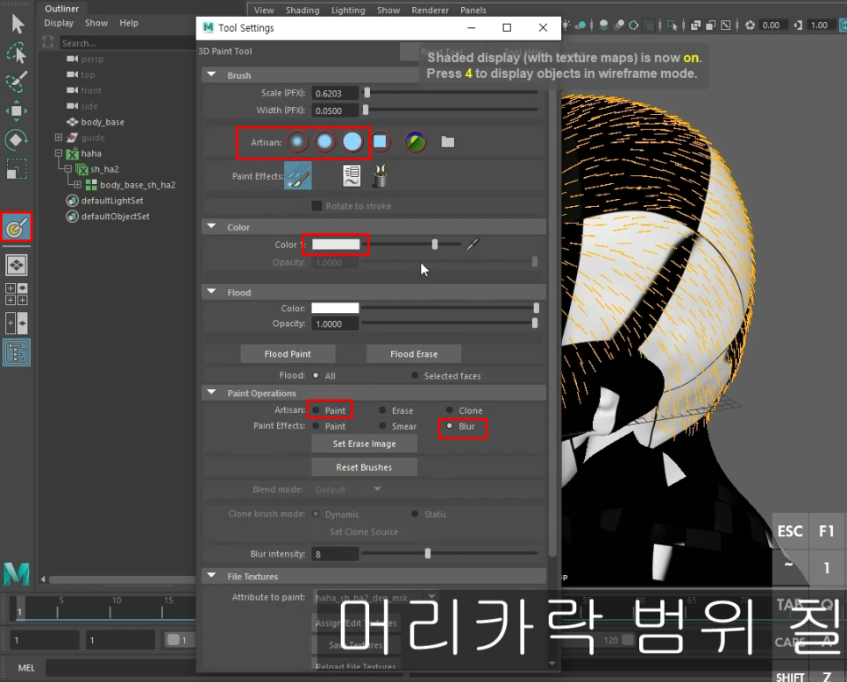Screen dimensions: 847x682
Task: Choose the Paint Selection tool
Action: [x=16, y=82]
